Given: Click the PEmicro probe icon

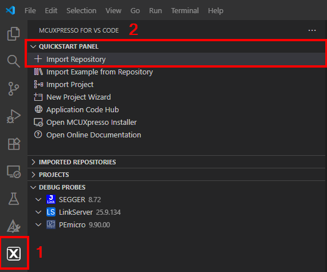Looking at the screenshot, I should pos(51,224).
